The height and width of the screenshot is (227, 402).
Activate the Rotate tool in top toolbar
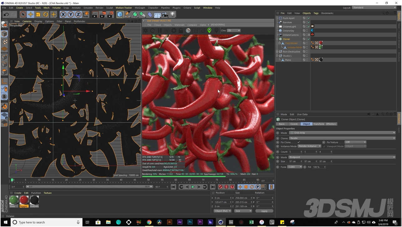click(46, 14)
